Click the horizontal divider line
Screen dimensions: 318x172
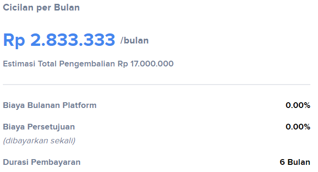(x=157, y=85)
